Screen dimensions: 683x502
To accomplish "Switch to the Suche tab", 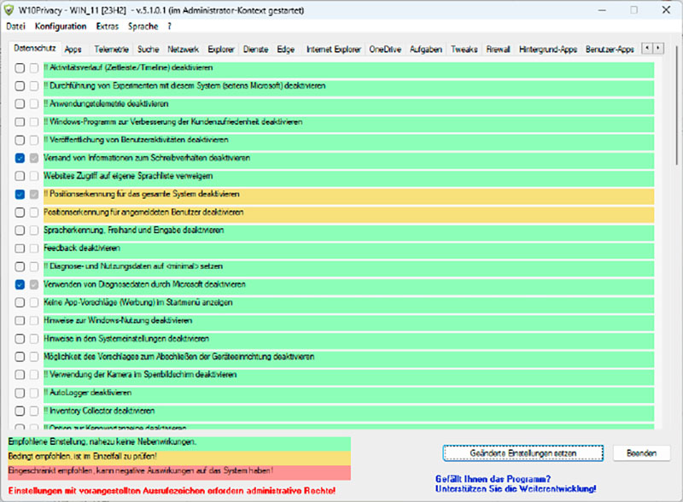I will [x=148, y=50].
